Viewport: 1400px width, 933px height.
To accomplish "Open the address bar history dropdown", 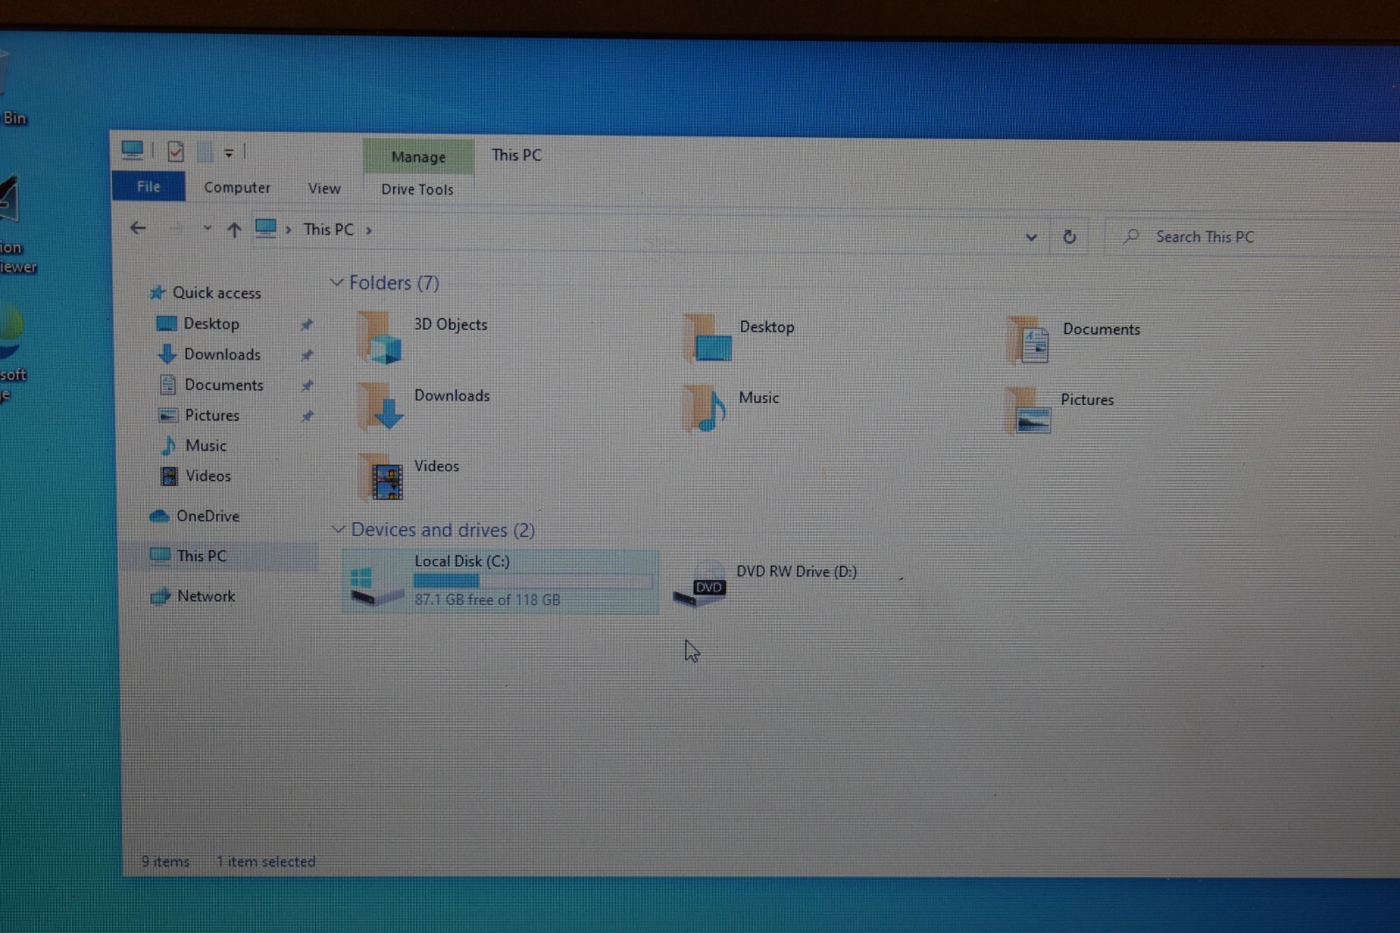I will tap(1031, 237).
